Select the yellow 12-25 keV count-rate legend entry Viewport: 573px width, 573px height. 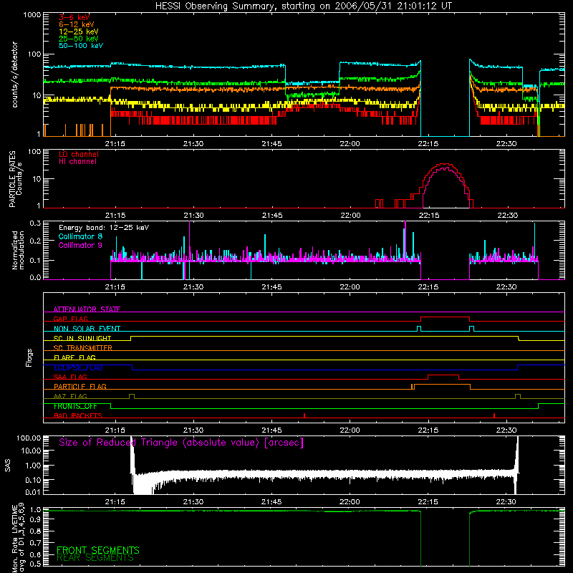[79, 32]
